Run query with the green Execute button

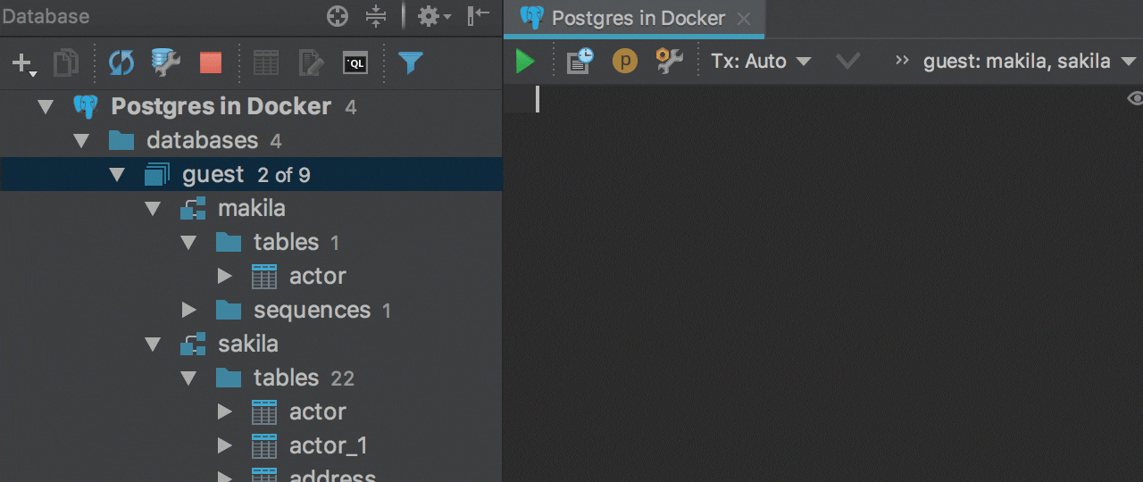(x=525, y=62)
